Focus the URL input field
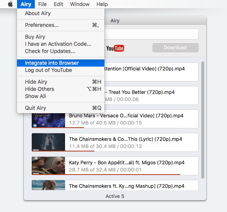227x212 pixels. tap(151, 34)
